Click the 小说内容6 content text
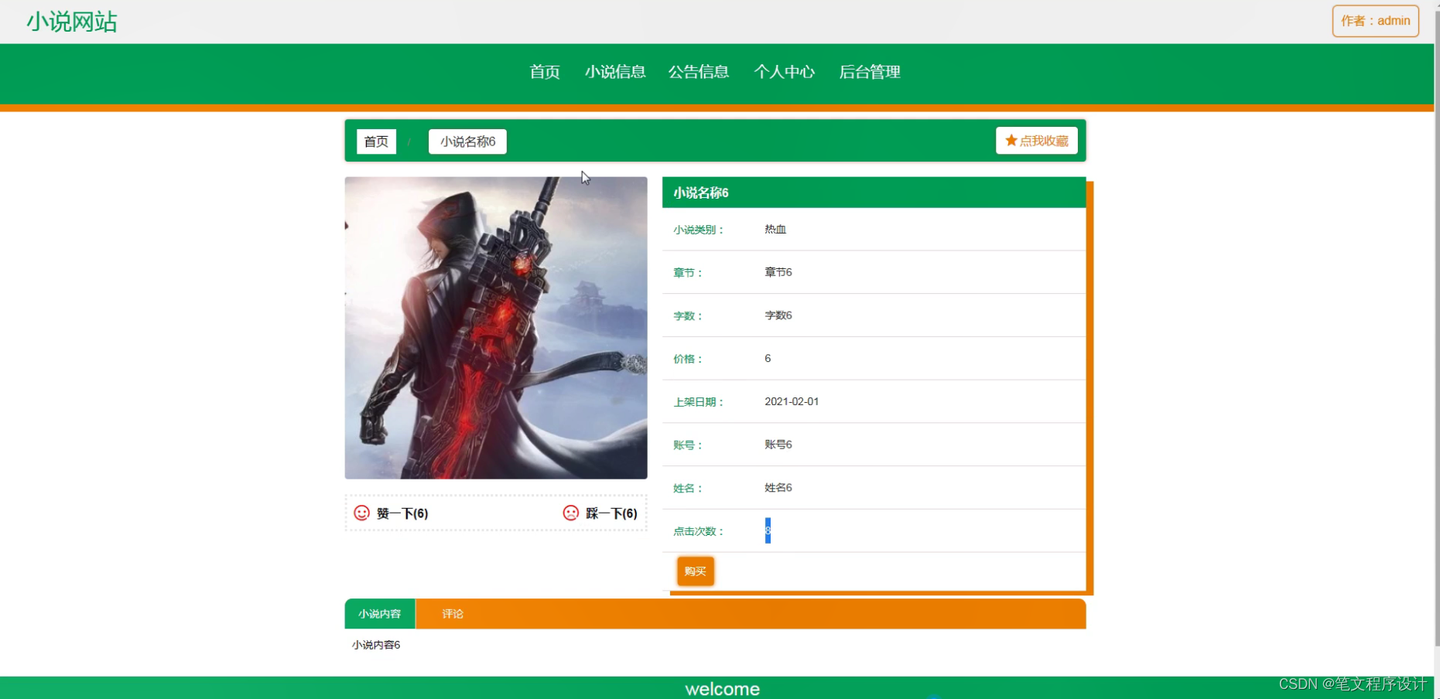The width and height of the screenshot is (1440, 699). [x=376, y=645]
